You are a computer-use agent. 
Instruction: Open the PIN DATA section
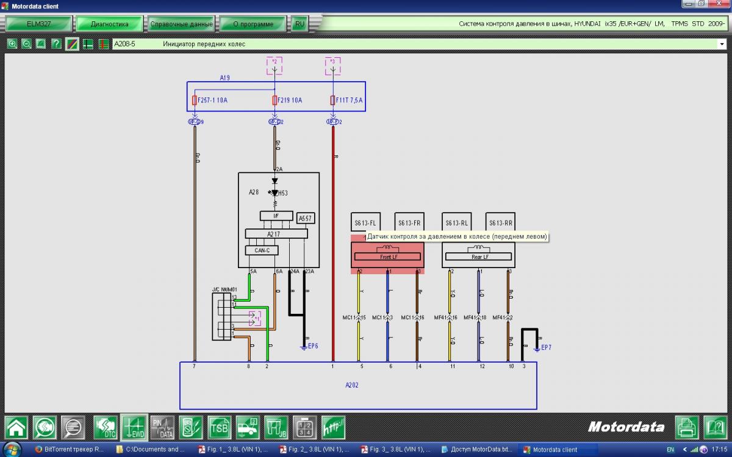pos(162,427)
